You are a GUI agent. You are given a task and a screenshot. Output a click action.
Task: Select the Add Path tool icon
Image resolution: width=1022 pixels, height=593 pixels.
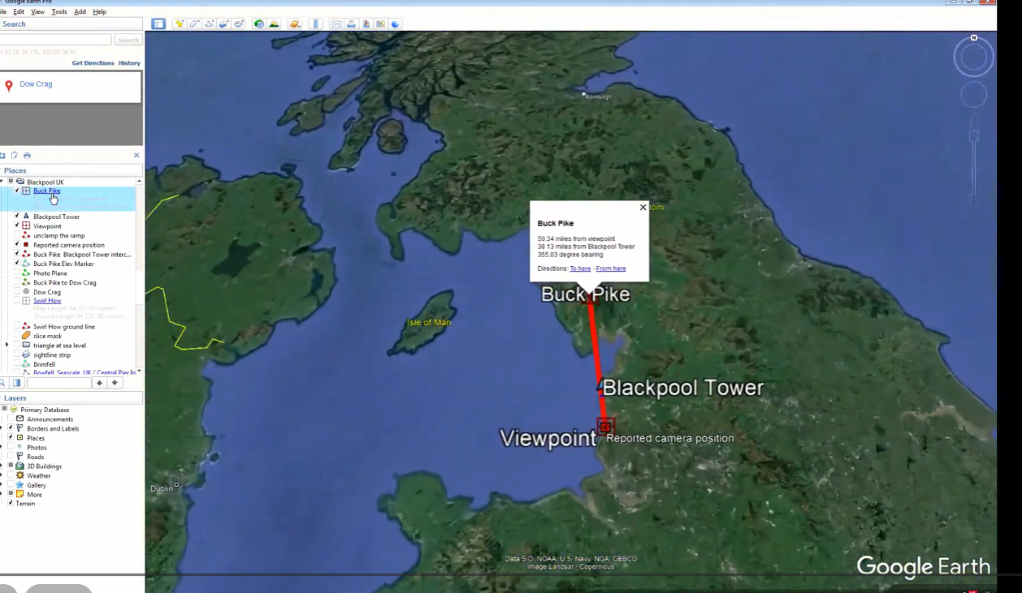point(209,24)
